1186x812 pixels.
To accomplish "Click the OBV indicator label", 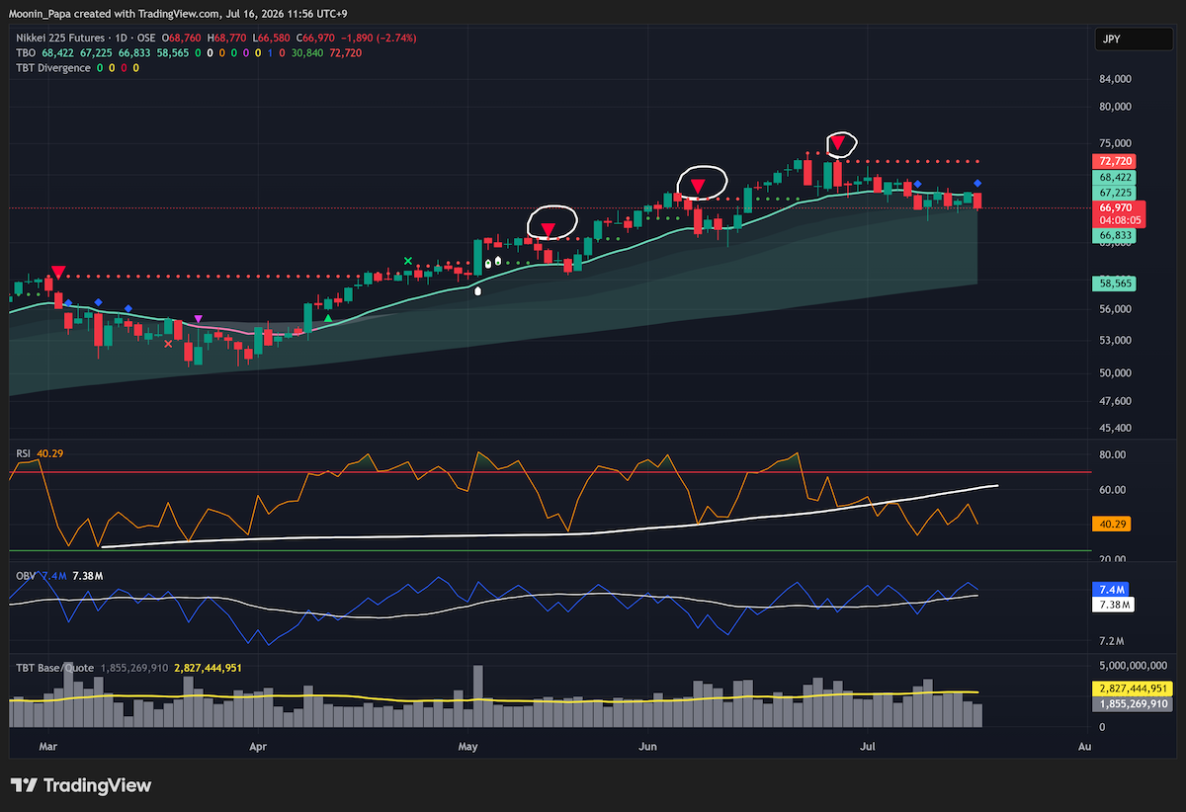I will [25, 575].
